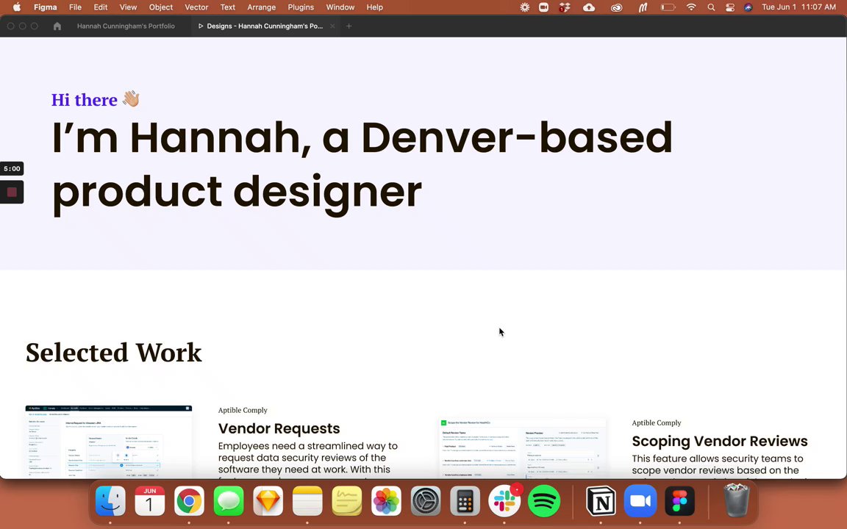Open a new tab with the plus icon
847x529 pixels.
(x=349, y=26)
